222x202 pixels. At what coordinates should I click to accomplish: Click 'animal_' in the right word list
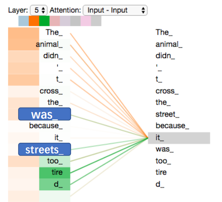coord(169,45)
